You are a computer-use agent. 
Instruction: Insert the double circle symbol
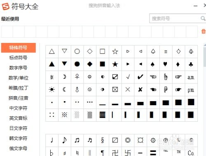[128, 140]
